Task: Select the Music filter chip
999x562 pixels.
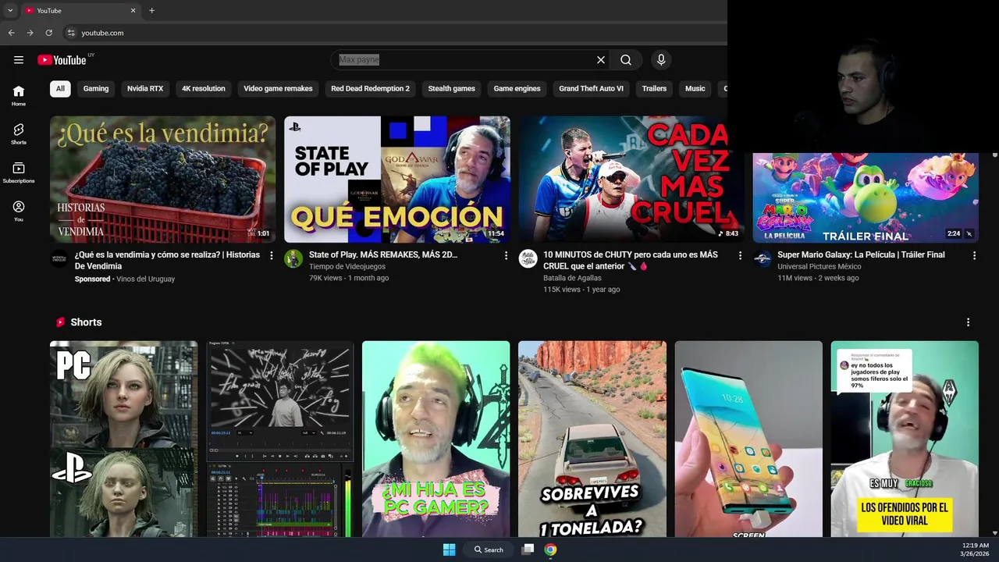Action: [695, 88]
